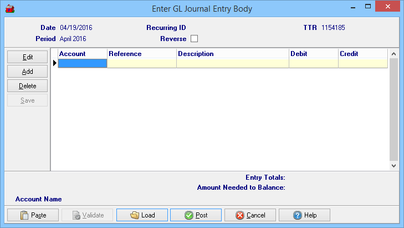Click the Description column header
This screenshot has width=404, height=228.
point(232,54)
